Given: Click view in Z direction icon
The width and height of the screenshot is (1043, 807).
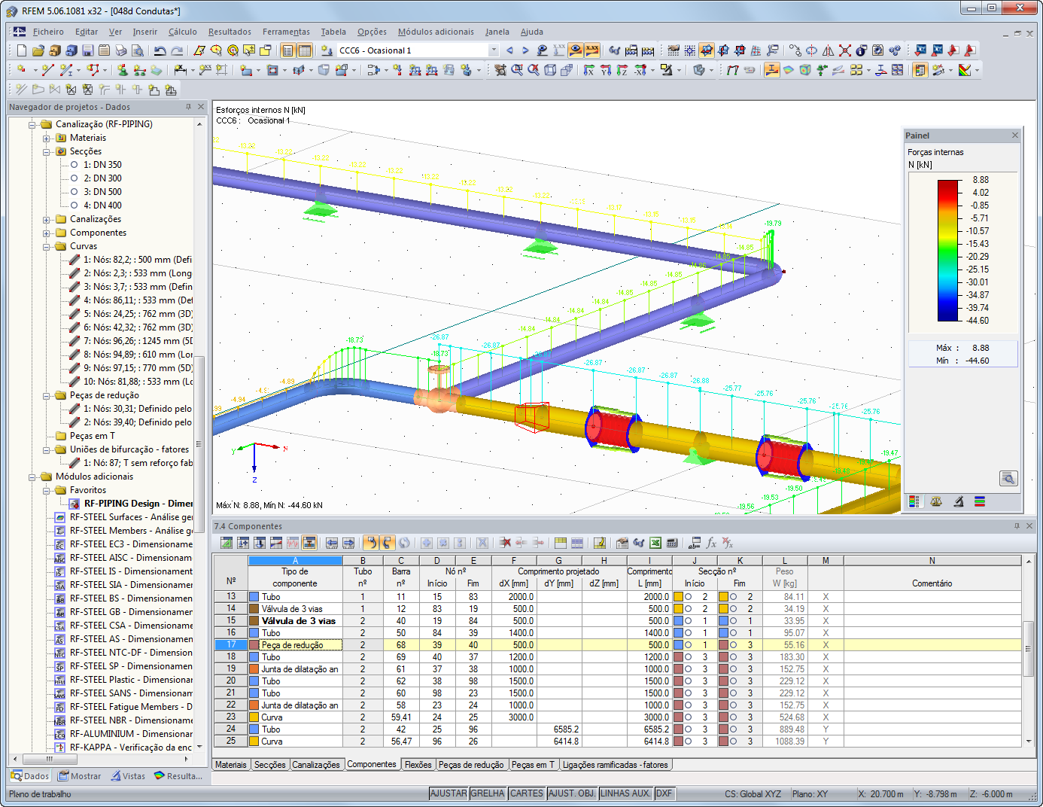Looking at the screenshot, I should click(x=622, y=70).
